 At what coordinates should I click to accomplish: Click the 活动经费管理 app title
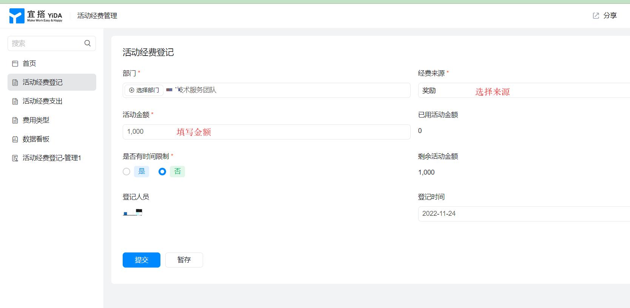pos(97,15)
